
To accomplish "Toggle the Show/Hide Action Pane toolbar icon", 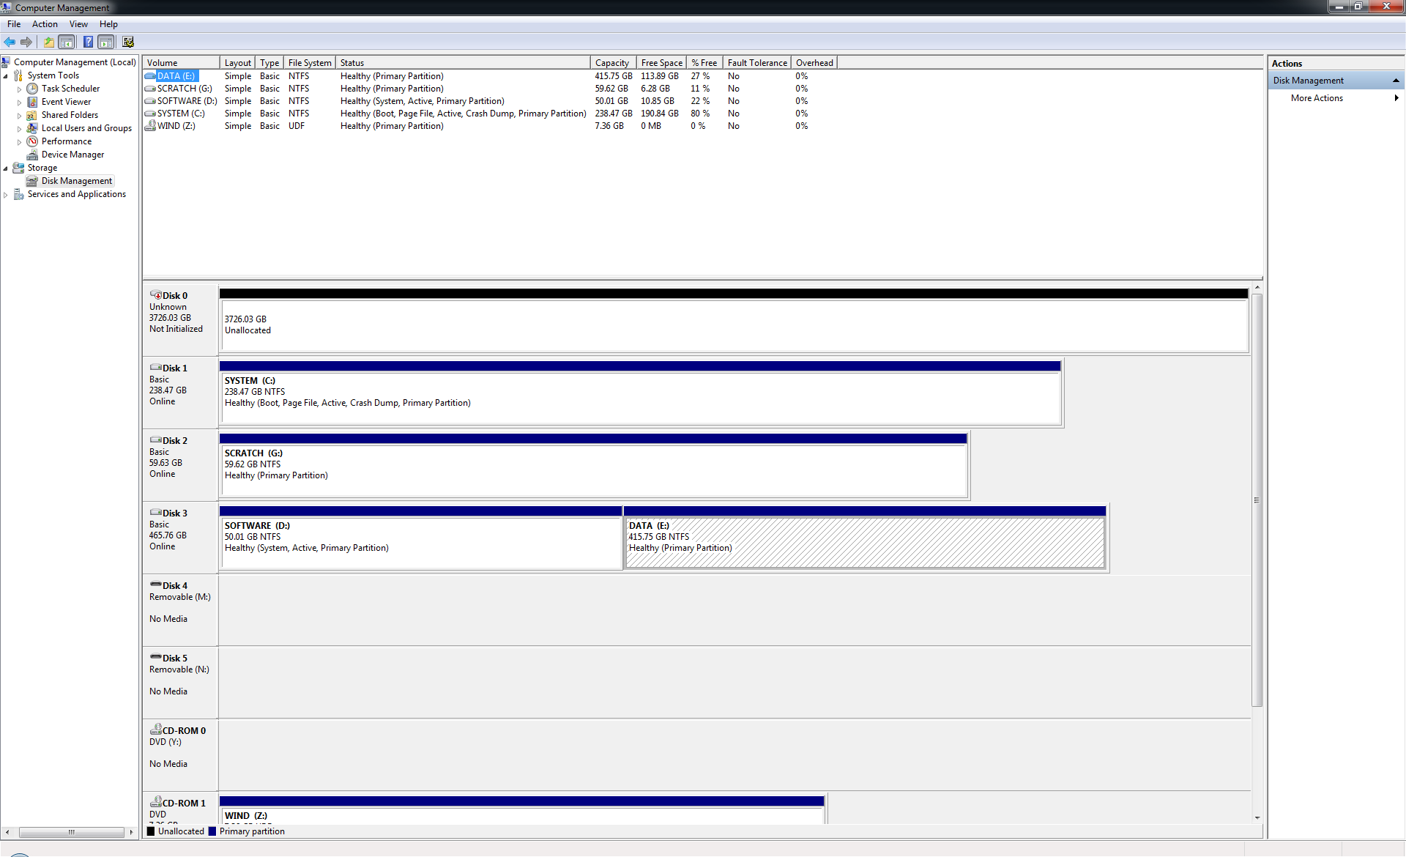I will coord(106,42).
